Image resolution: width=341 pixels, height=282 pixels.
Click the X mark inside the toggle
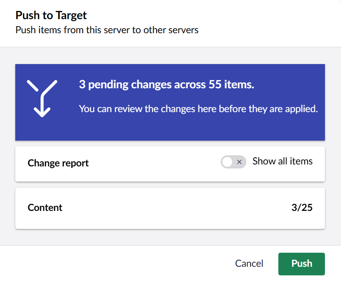coord(239,162)
